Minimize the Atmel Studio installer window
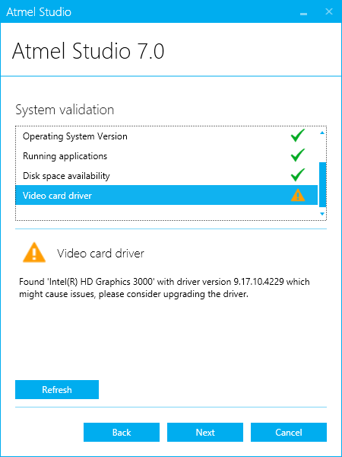The width and height of the screenshot is (342, 457). (303, 12)
